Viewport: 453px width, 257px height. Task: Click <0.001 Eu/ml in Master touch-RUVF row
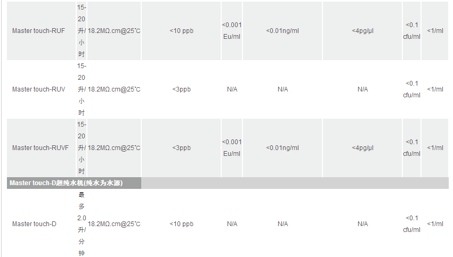click(232, 148)
